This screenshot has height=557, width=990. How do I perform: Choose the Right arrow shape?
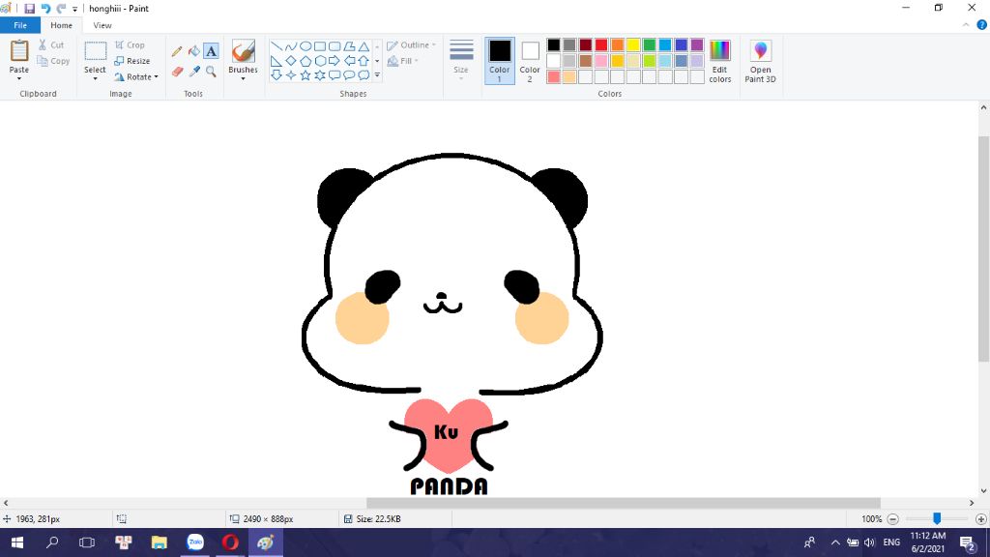(x=334, y=61)
